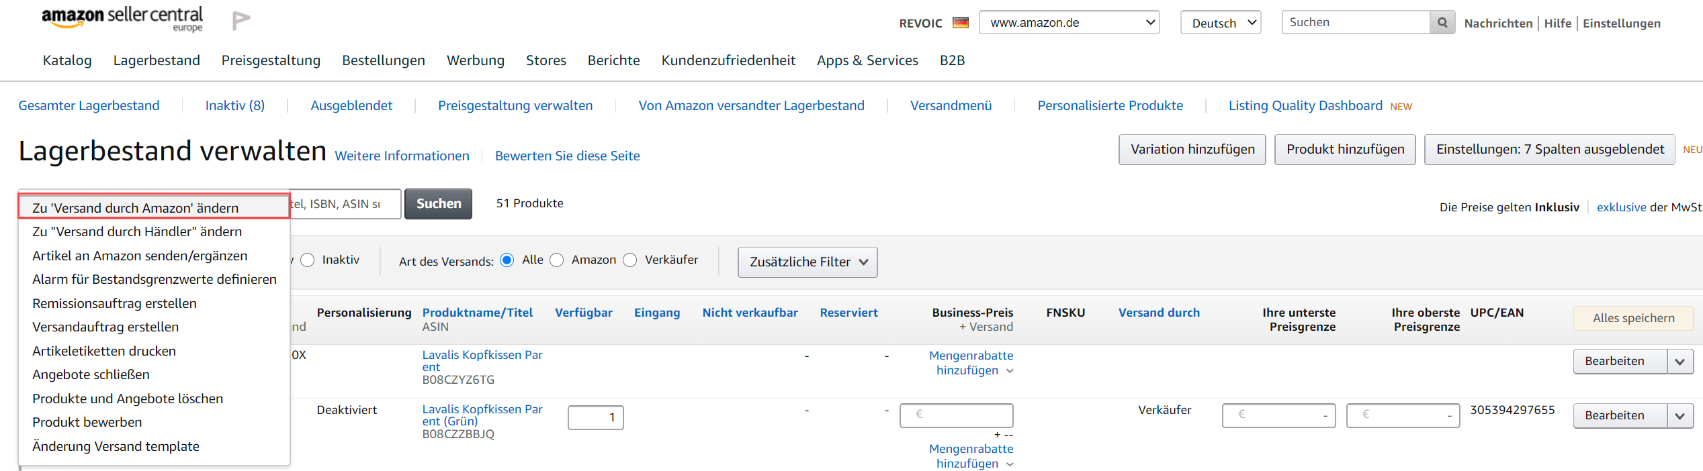Image resolution: width=1703 pixels, height=471 pixels.
Task: Open the Berichte menu
Action: (x=614, y=60)
